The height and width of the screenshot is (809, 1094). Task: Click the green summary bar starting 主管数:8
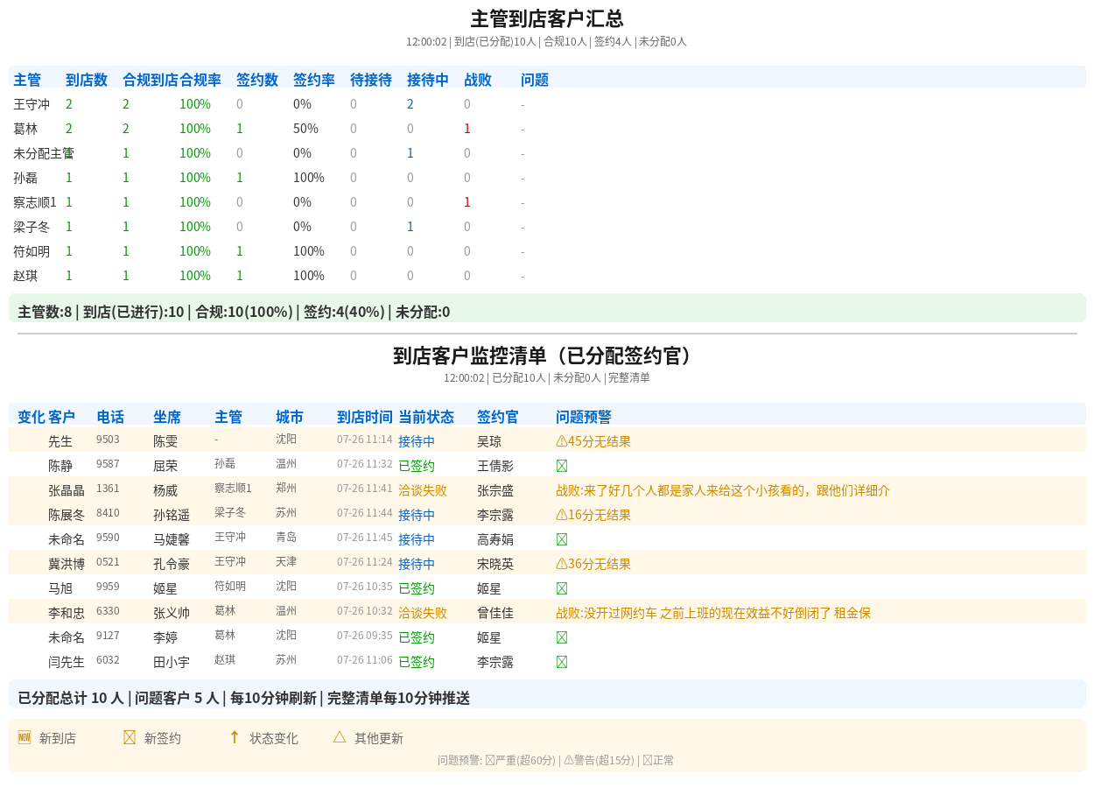tap(547, 308)
